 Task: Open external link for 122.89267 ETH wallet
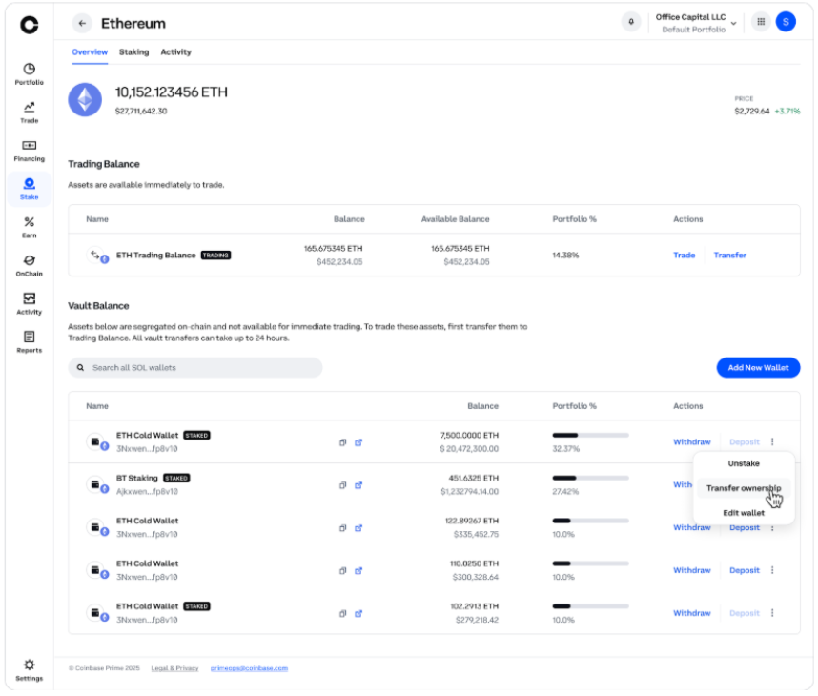point(358,528)
